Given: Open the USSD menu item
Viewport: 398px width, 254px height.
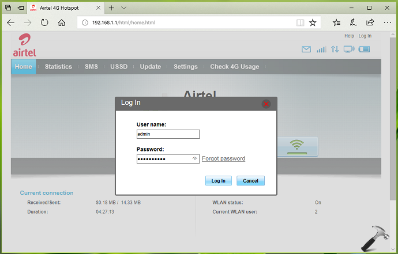Looking at the screenshot, I should [119, 67].
